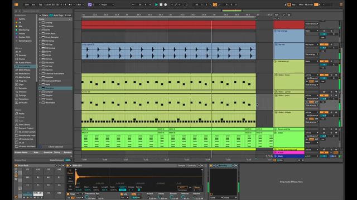The image size is (357, 200).
Task: Select Sounds in Library
Action: [x=22, y=56]
